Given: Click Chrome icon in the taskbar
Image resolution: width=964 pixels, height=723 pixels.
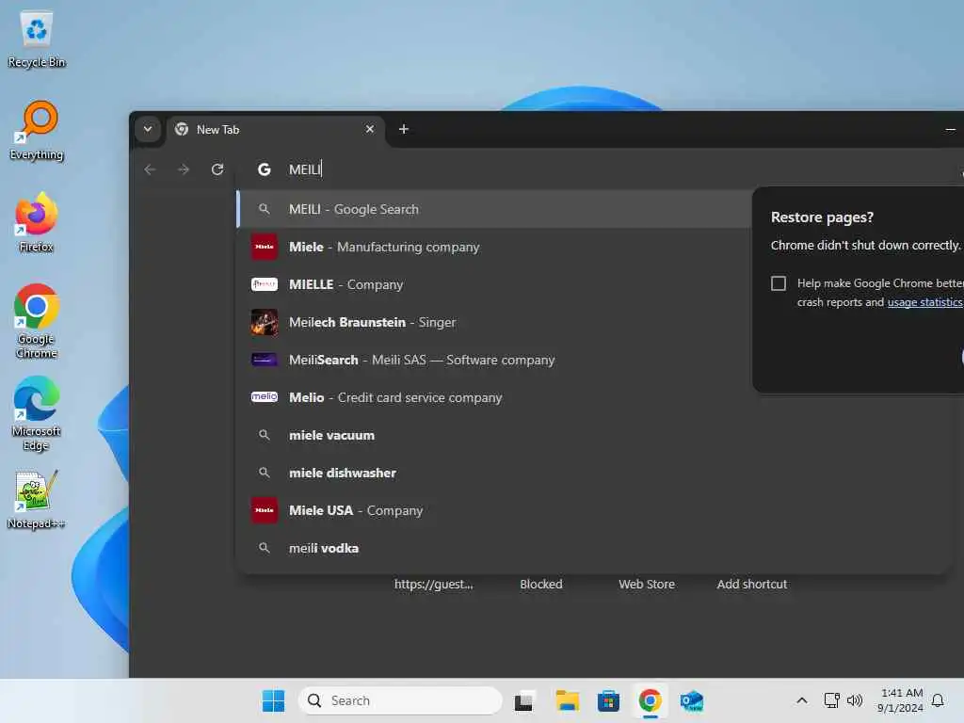Looking at the screenshot, I should pyautogui.click(x=650, y=700).
